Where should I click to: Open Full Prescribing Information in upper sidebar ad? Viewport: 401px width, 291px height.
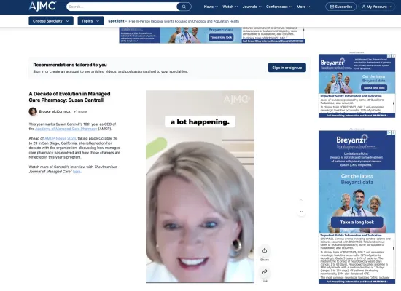(x=357, y=116)
